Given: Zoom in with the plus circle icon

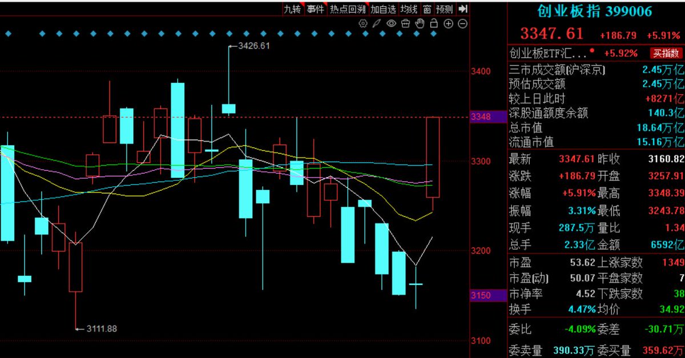Looking at the screenshot, I should pos(448,23).
